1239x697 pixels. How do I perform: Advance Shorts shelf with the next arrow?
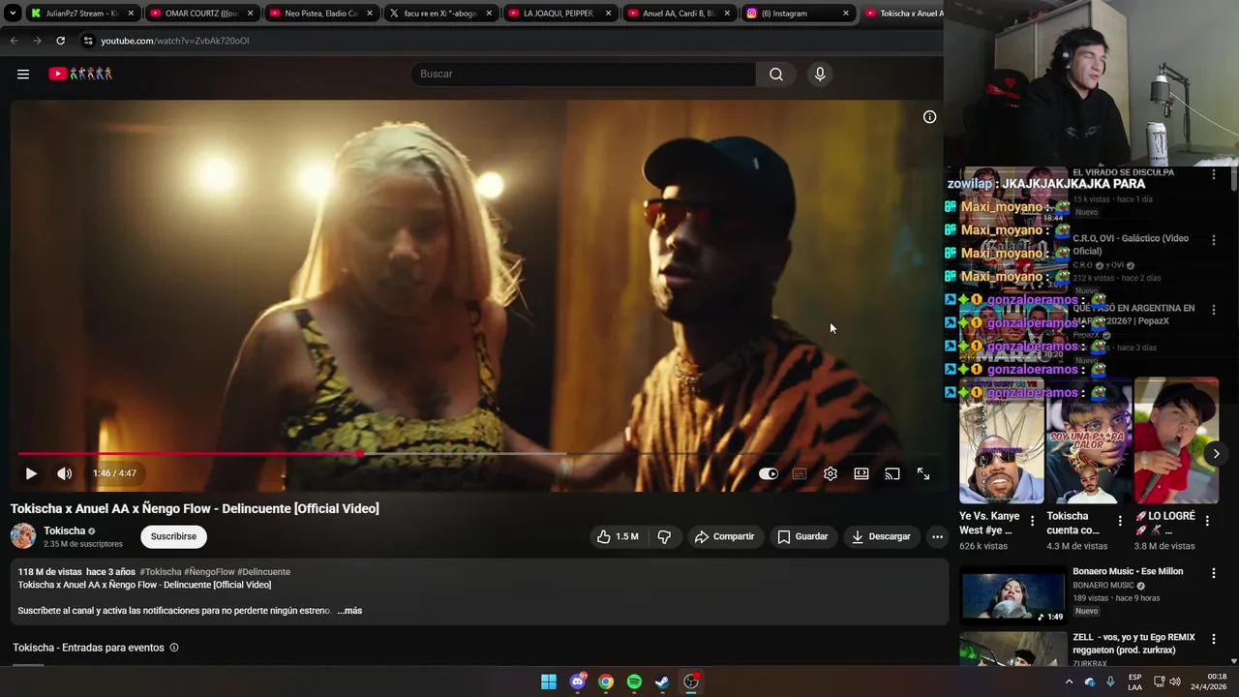click(x=1216, y=454)
